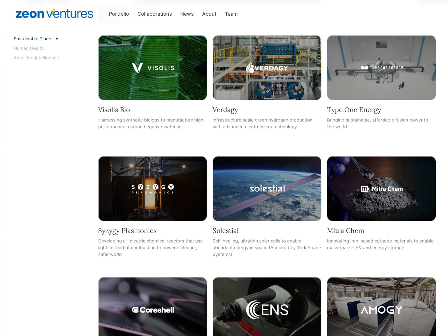Open the Collaborations menu item
The image size is (448, 336).
[155, 14]
